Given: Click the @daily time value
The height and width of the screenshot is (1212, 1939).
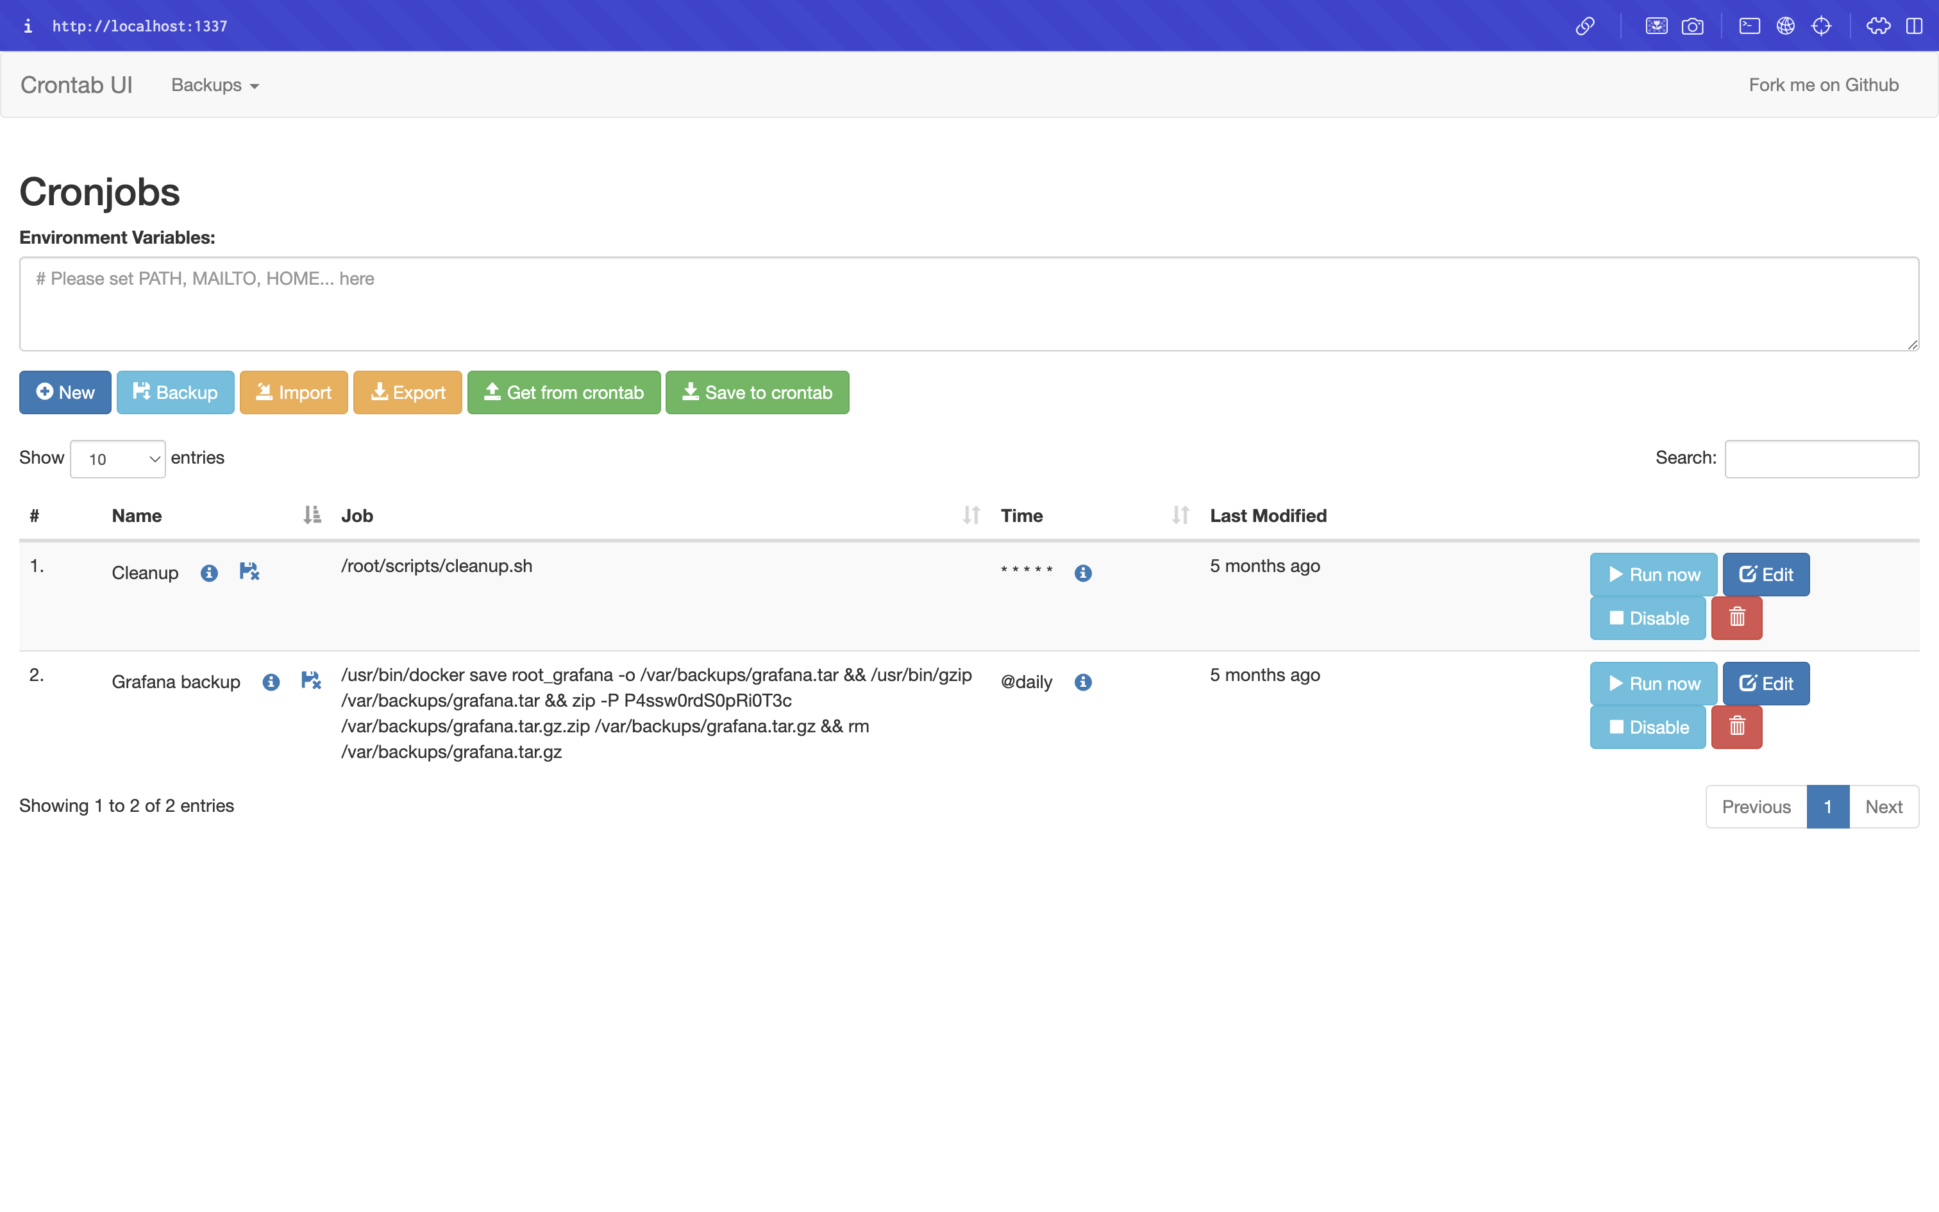Looking at the screenshot, I should pyautogui.click(x=1027, y=682).
